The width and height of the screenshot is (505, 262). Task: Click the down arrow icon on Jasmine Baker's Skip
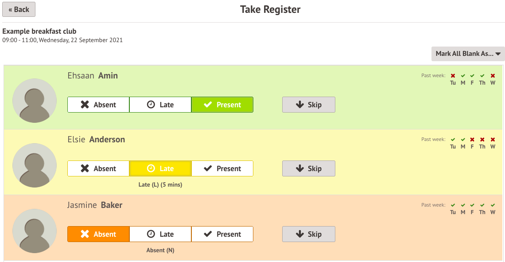[x=300, y=234]
